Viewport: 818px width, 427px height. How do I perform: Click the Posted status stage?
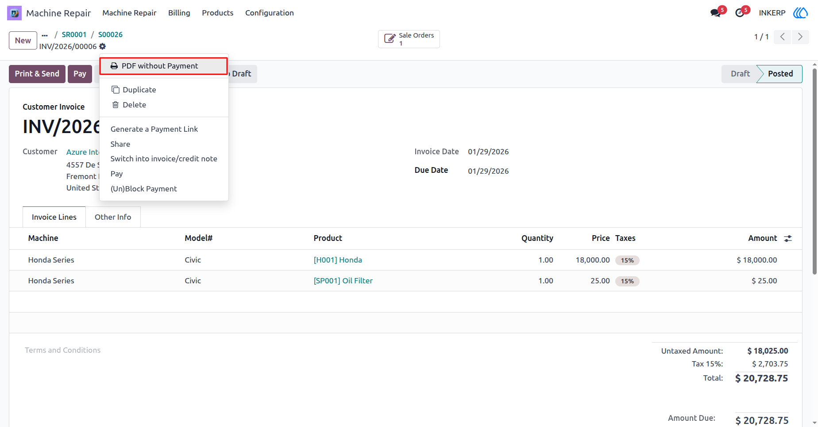[x=780, y=74]
